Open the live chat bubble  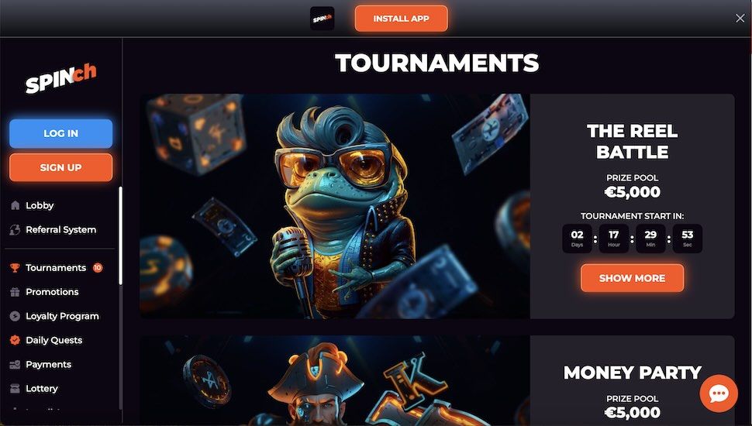pyautogui.click(x=719, y=393)
